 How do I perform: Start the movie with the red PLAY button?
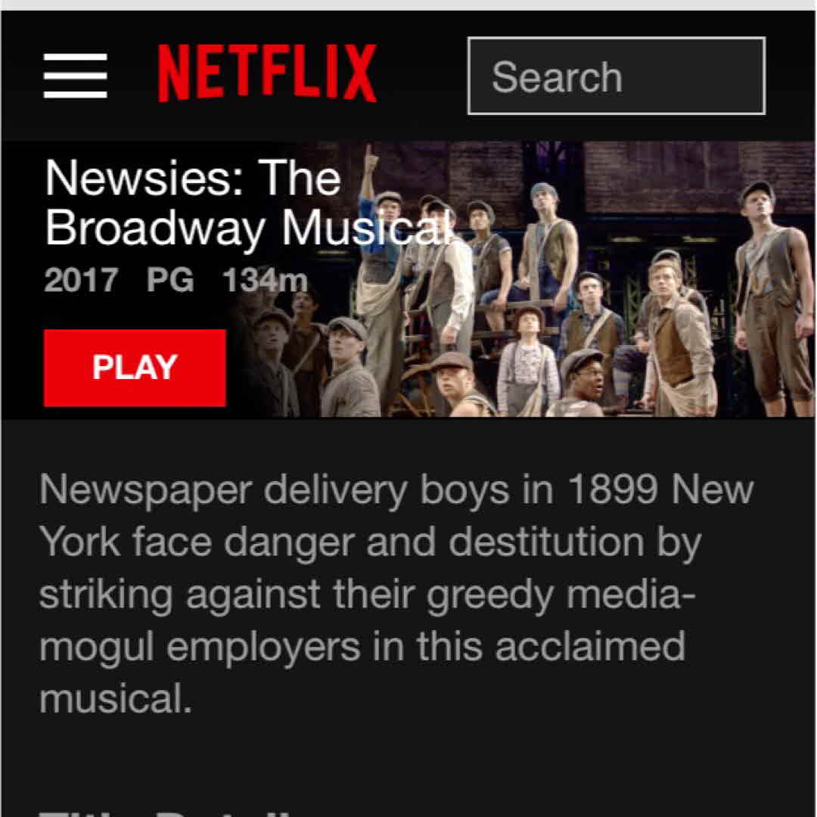tap(135, 368)
